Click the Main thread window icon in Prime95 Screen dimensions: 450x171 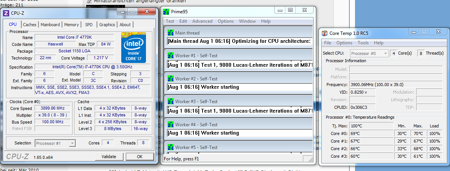(171, 33)
